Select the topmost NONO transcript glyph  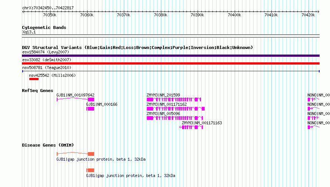(x=313, y=99)
